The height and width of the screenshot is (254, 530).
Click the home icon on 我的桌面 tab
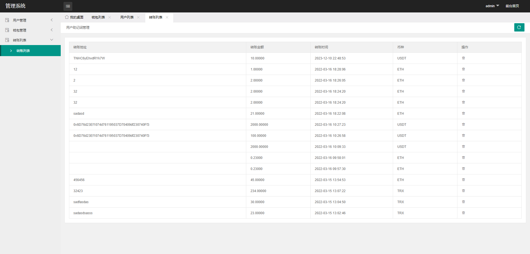67,17
